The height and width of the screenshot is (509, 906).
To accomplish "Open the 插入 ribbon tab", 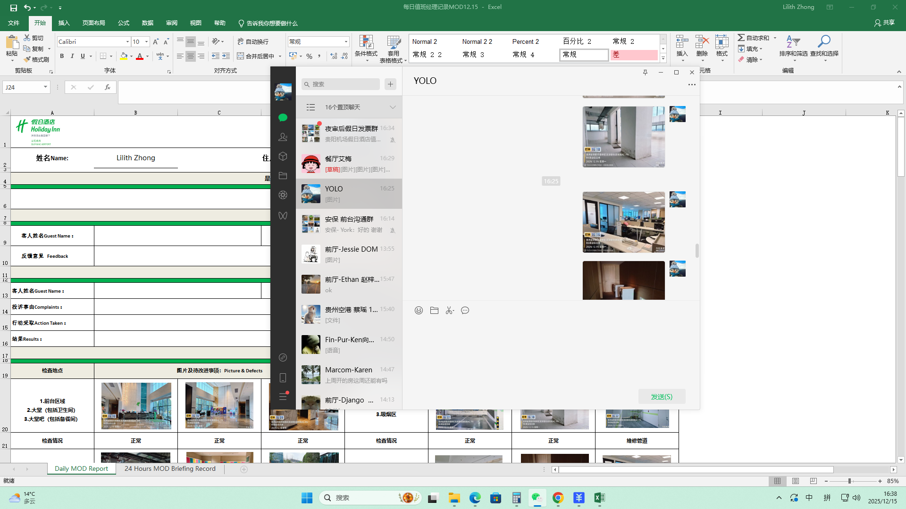I will [x=64, y=23].
